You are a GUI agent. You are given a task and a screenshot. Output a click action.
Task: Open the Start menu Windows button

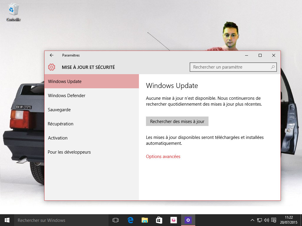click(x=7, y=220)
